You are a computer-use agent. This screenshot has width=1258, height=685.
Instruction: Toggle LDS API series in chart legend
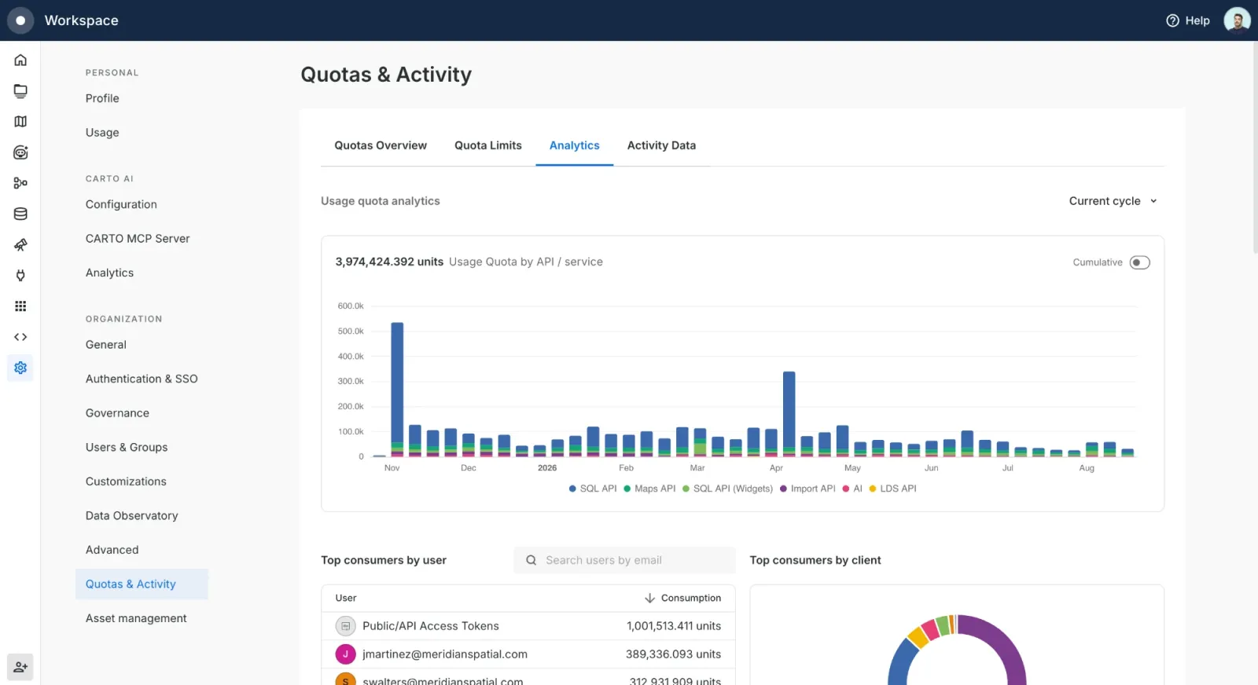892,489
